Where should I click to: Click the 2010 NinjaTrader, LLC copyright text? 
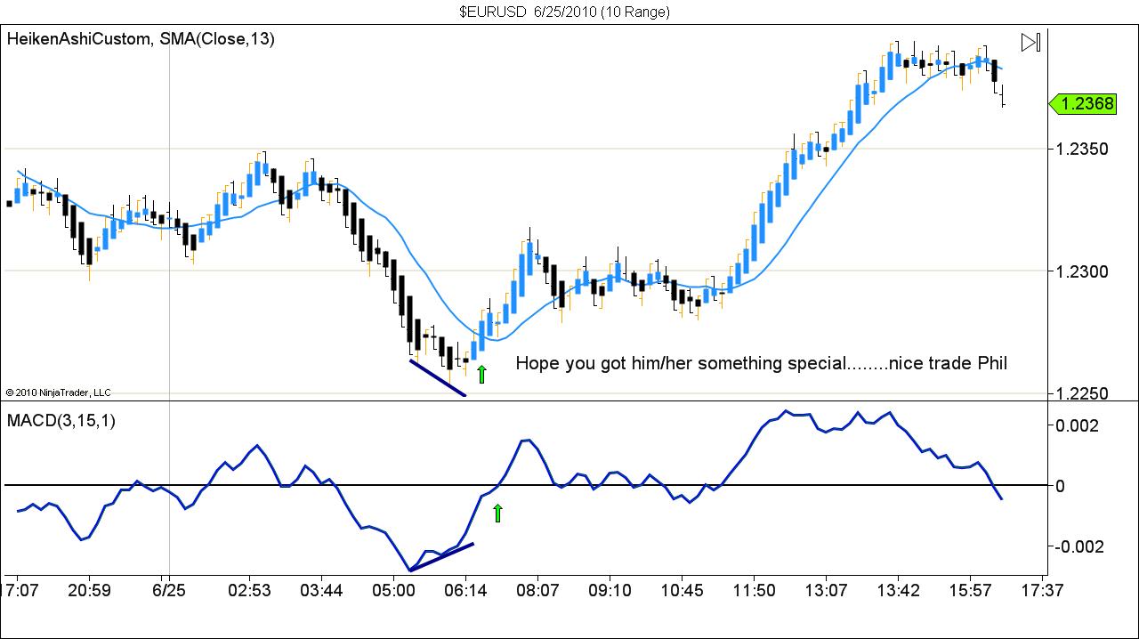point(57,392)
